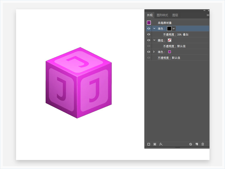Collapse the 描边 stroke attributes

coord(154,40)
